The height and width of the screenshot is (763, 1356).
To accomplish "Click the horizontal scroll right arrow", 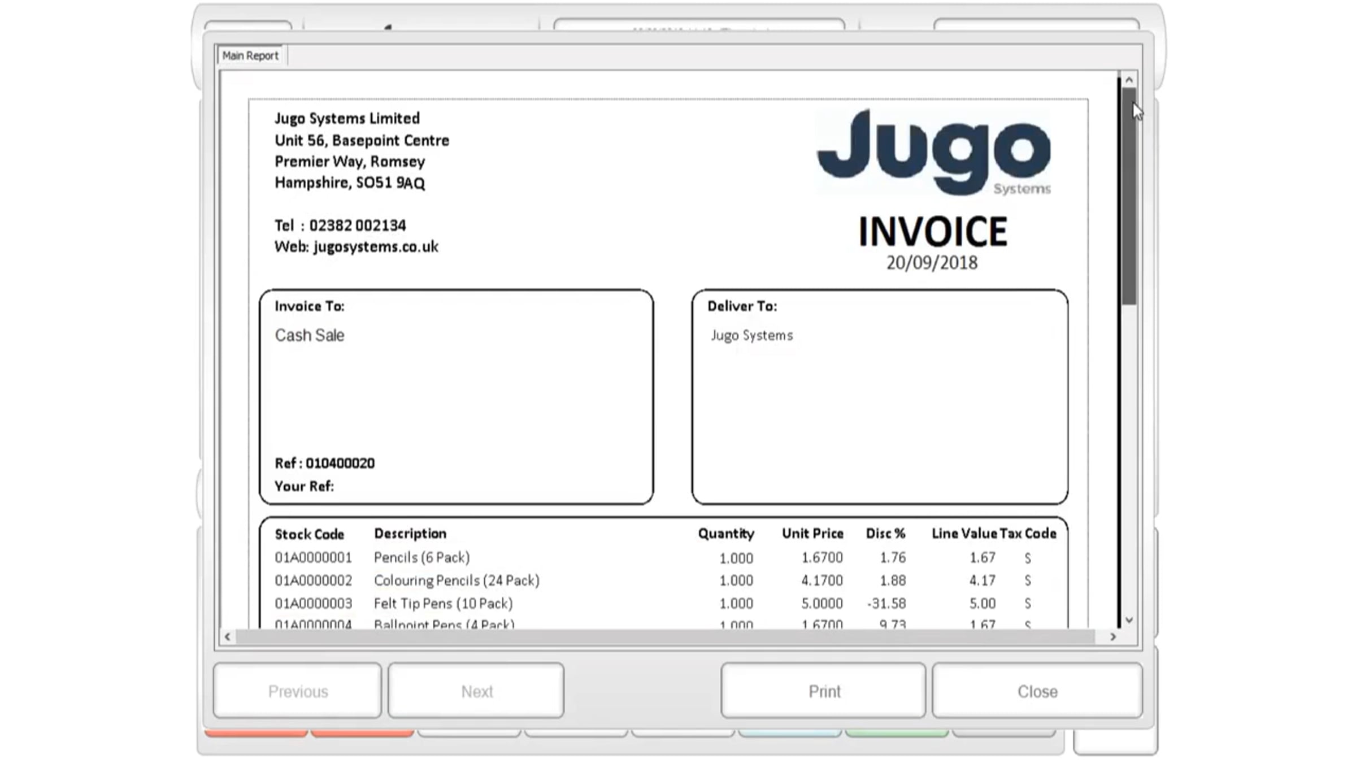I will coord(1112,637).
